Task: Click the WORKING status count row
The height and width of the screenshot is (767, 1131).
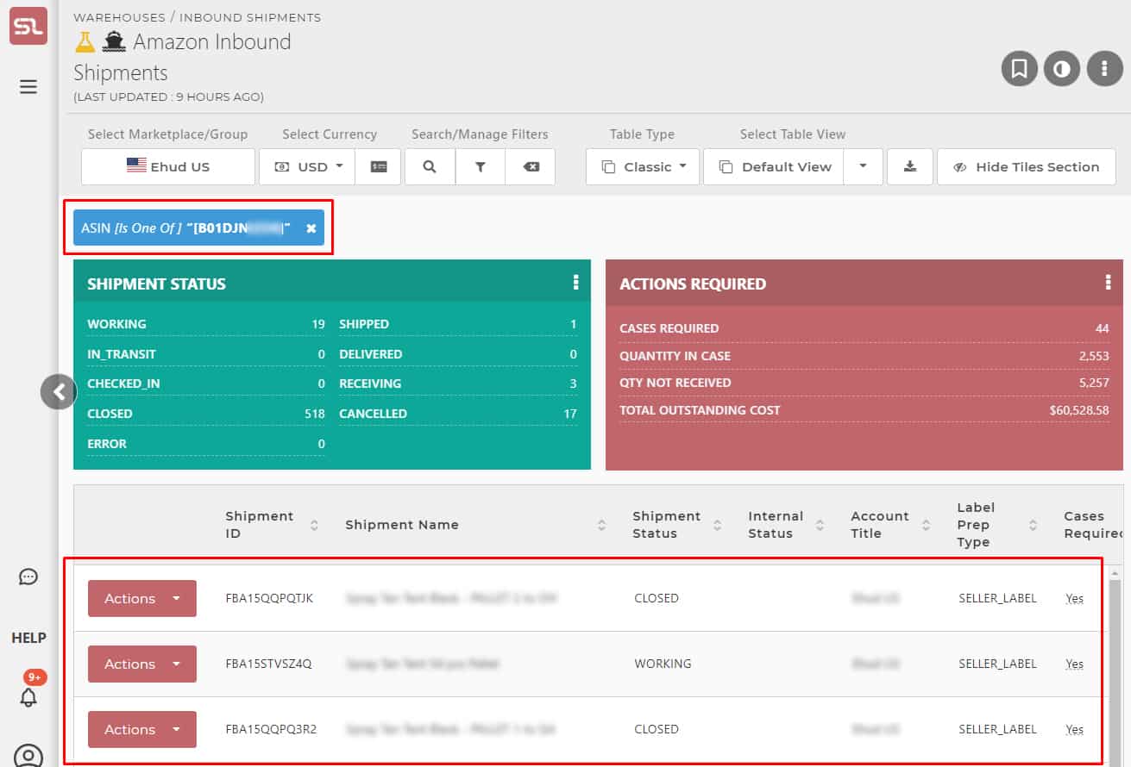Action: click(206, 324)
